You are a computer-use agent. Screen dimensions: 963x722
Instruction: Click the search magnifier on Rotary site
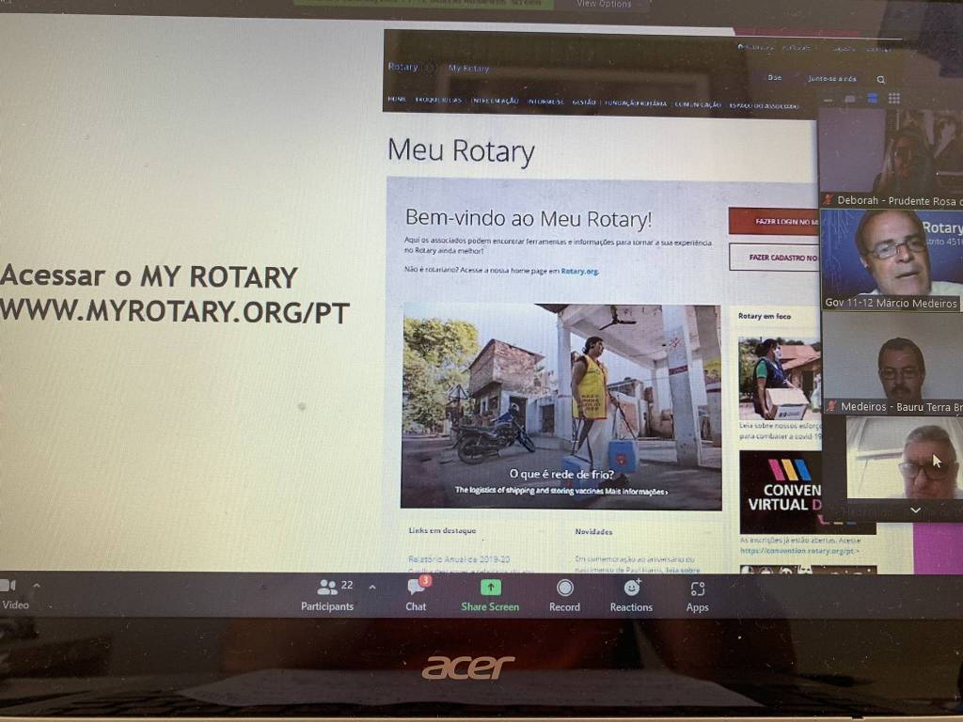[880, 80]
